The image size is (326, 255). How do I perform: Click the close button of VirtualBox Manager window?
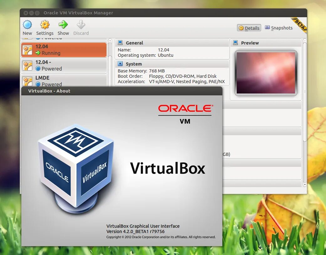tap(26, 13)
